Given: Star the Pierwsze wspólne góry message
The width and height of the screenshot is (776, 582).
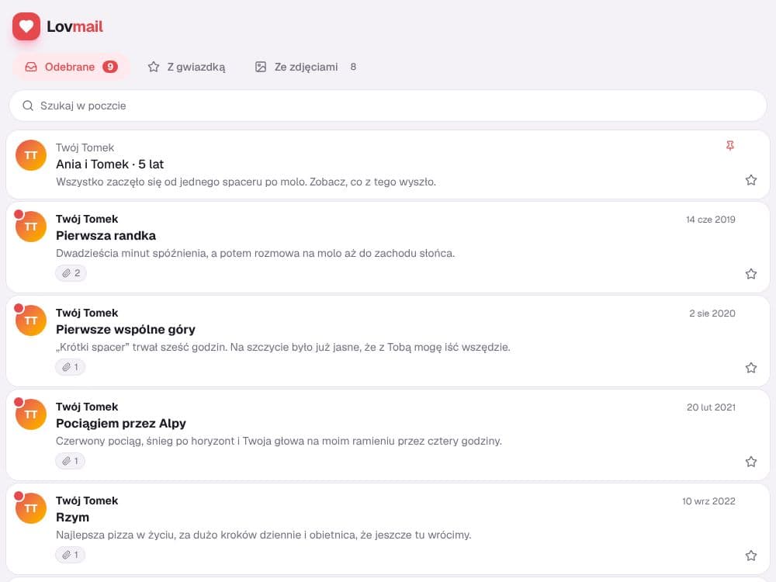Looking at the screenshot, I should click(750, 368).
